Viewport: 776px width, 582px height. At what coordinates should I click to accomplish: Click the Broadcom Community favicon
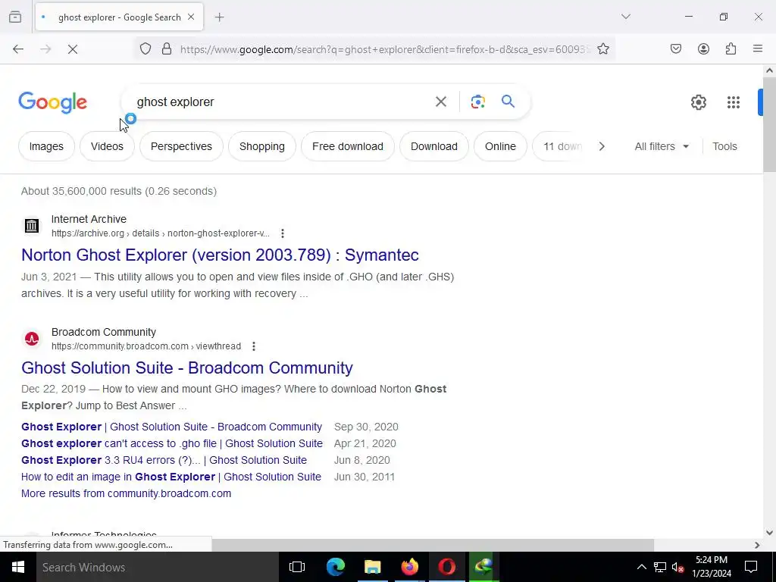32,339
